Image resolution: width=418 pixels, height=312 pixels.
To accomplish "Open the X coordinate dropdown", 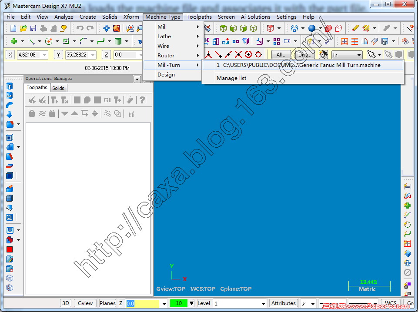I will [x=44, y=55].
